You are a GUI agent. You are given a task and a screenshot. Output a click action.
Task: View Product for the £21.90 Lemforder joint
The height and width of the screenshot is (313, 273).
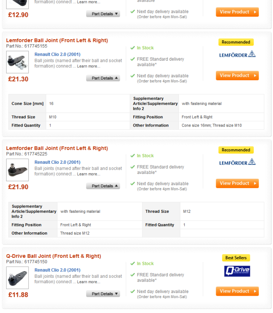click(x=237, y=183)
